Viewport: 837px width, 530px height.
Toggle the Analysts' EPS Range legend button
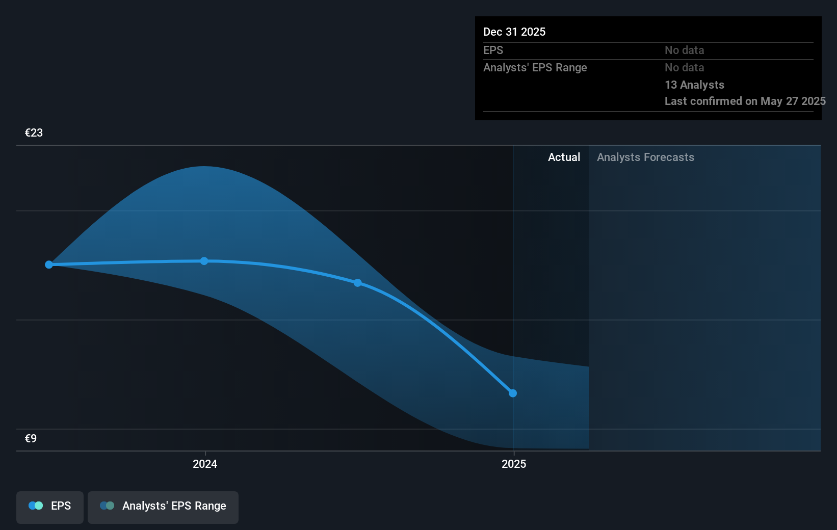click(163, 507)
